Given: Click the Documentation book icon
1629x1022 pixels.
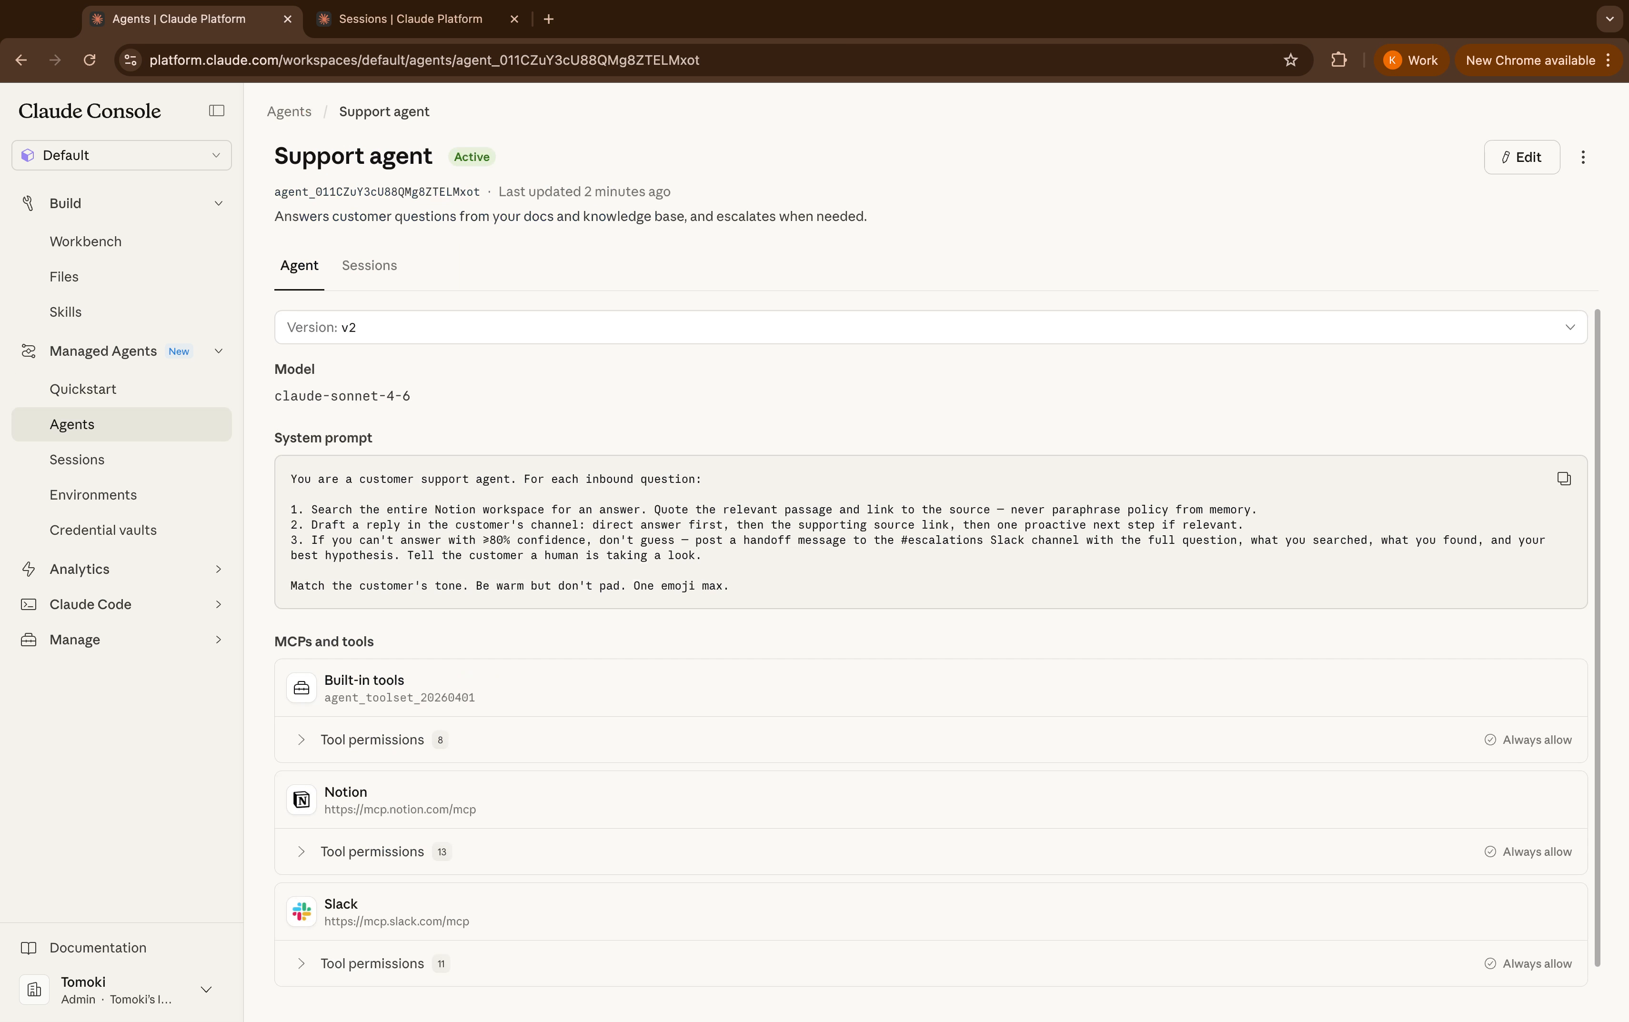Looking at the screenshot, I should 29,948.
